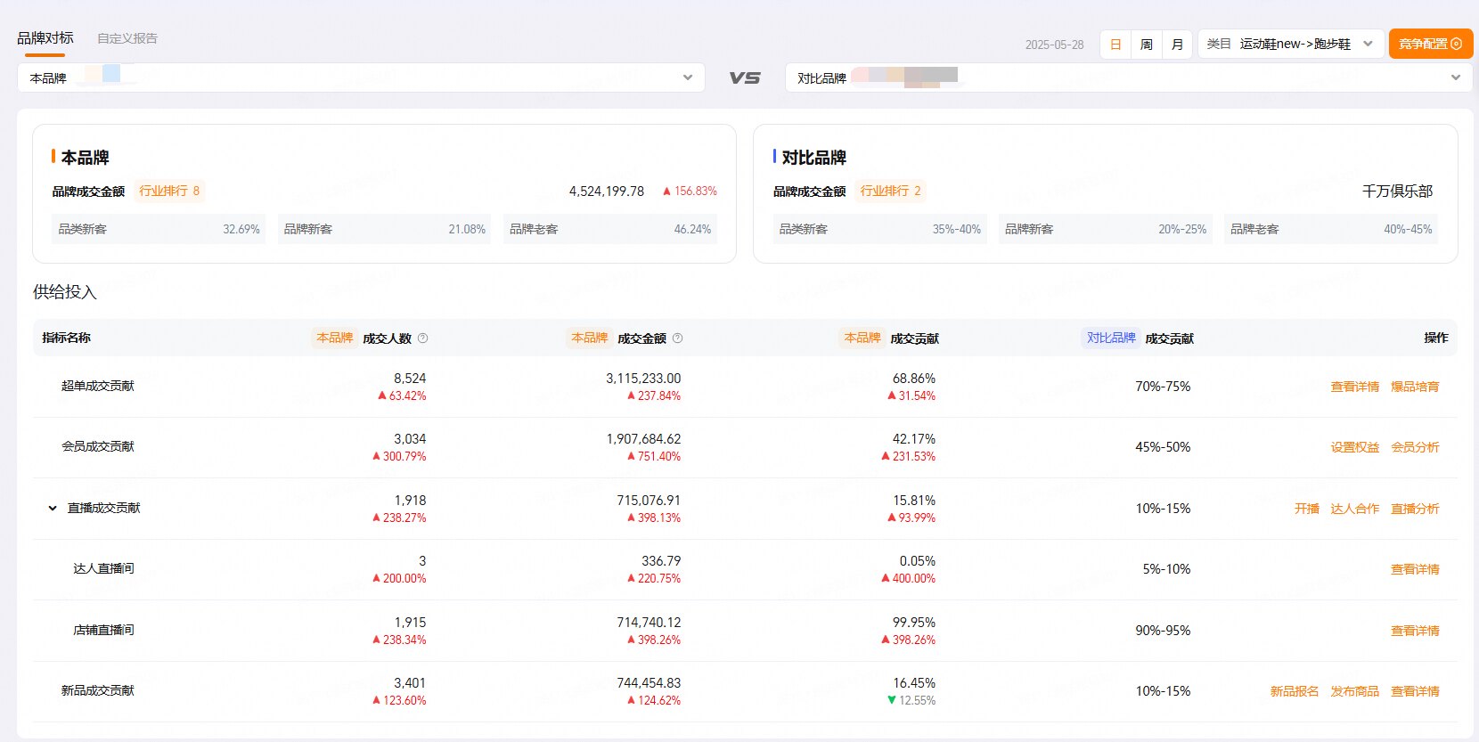The height and width of the screenshot is (742, 1479).
Task: Click the 发布商品 link
Action: 1355,691
